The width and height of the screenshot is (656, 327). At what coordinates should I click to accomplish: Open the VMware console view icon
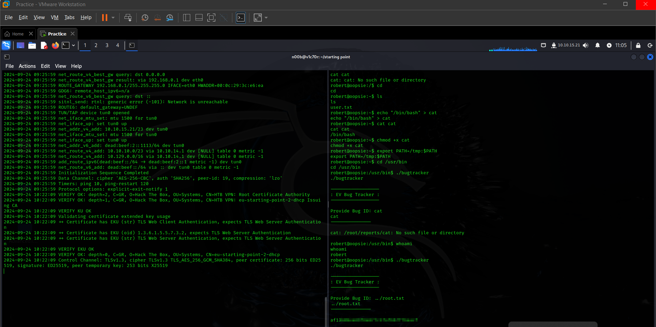241,18
